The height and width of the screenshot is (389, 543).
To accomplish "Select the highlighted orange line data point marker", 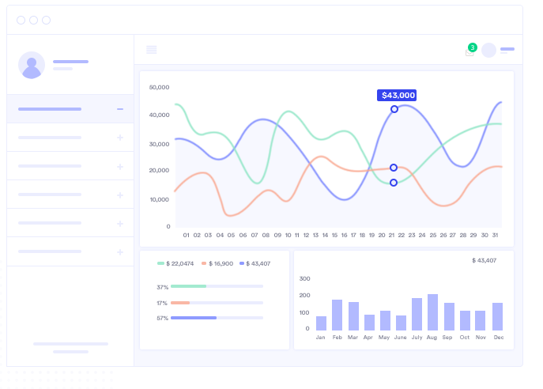I will point(394,168).
